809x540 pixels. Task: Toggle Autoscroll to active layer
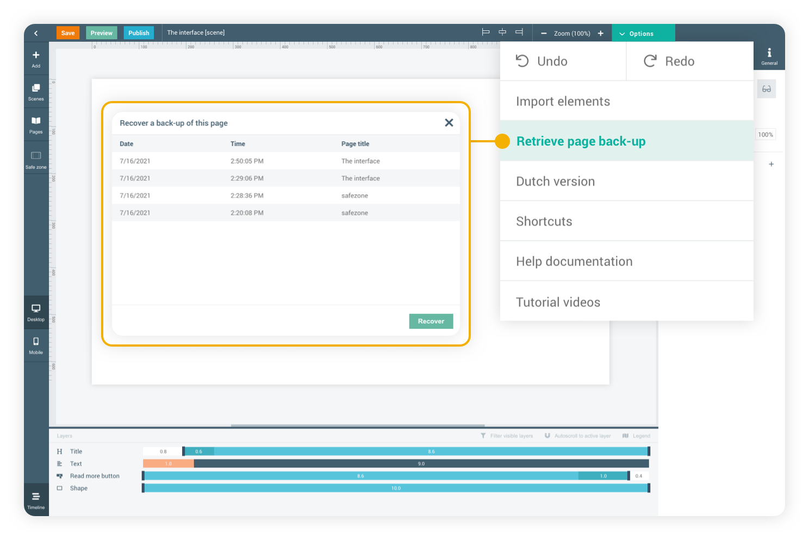pyautogui.click(x=577, y=436)
